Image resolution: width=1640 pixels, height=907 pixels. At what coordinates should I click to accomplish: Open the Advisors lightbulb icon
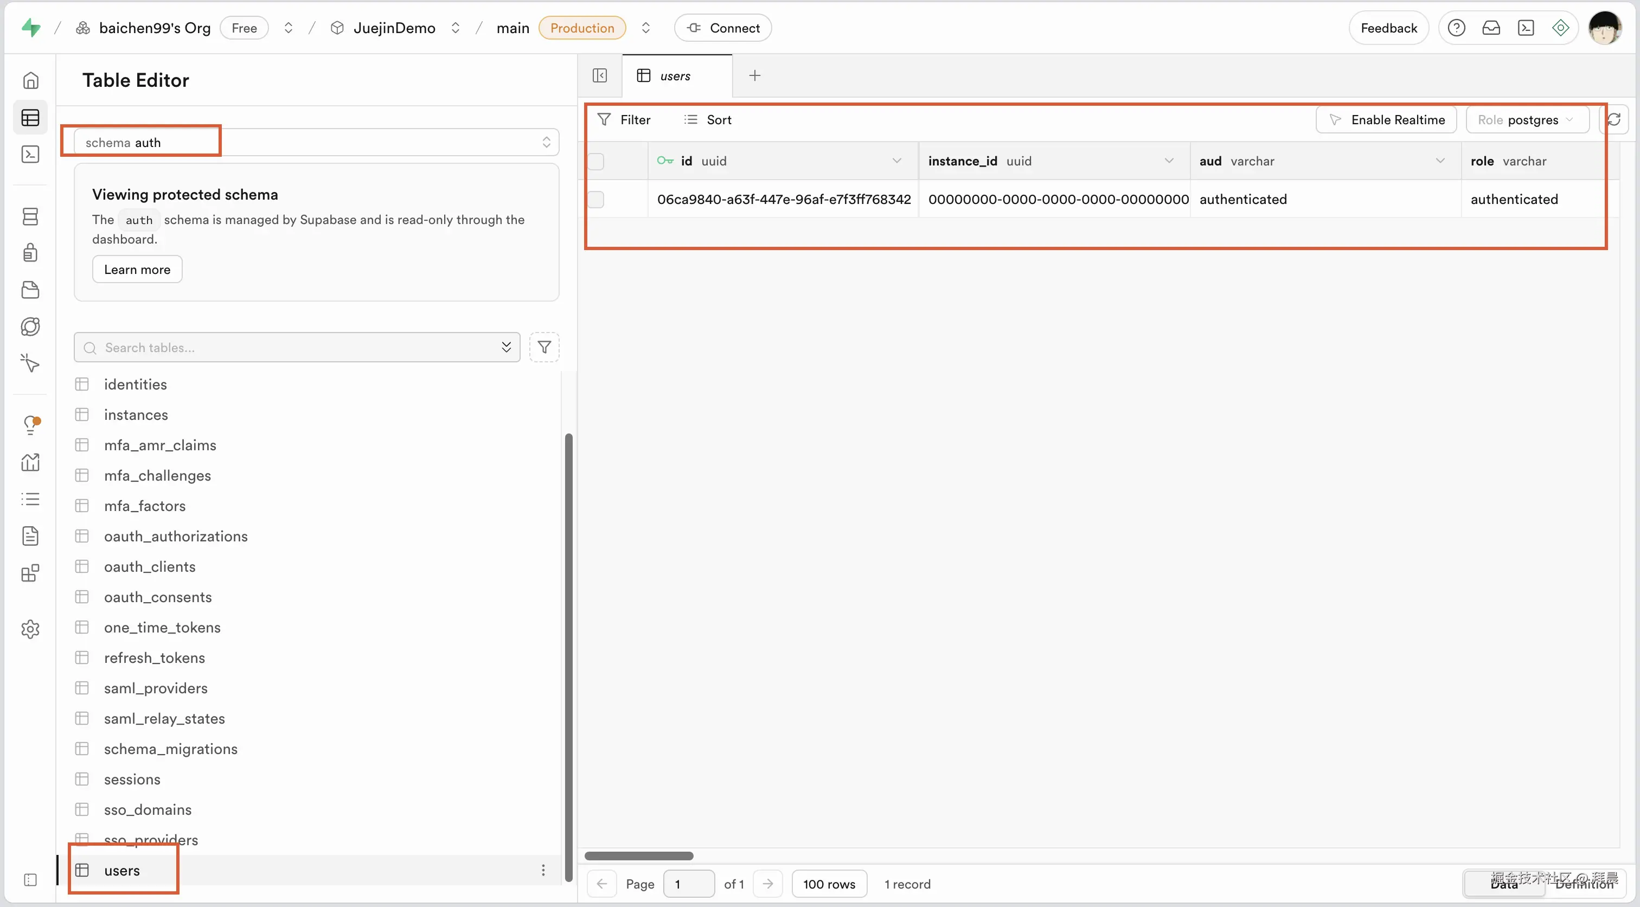point(30,425)
